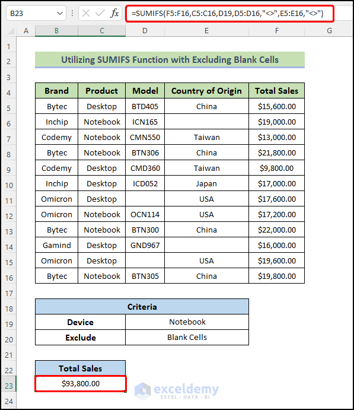Image resolution: width=354 pixels, height=410 pixels.
Task: Click the 'Total Sales' label in row 22
Action: (80, 368)
